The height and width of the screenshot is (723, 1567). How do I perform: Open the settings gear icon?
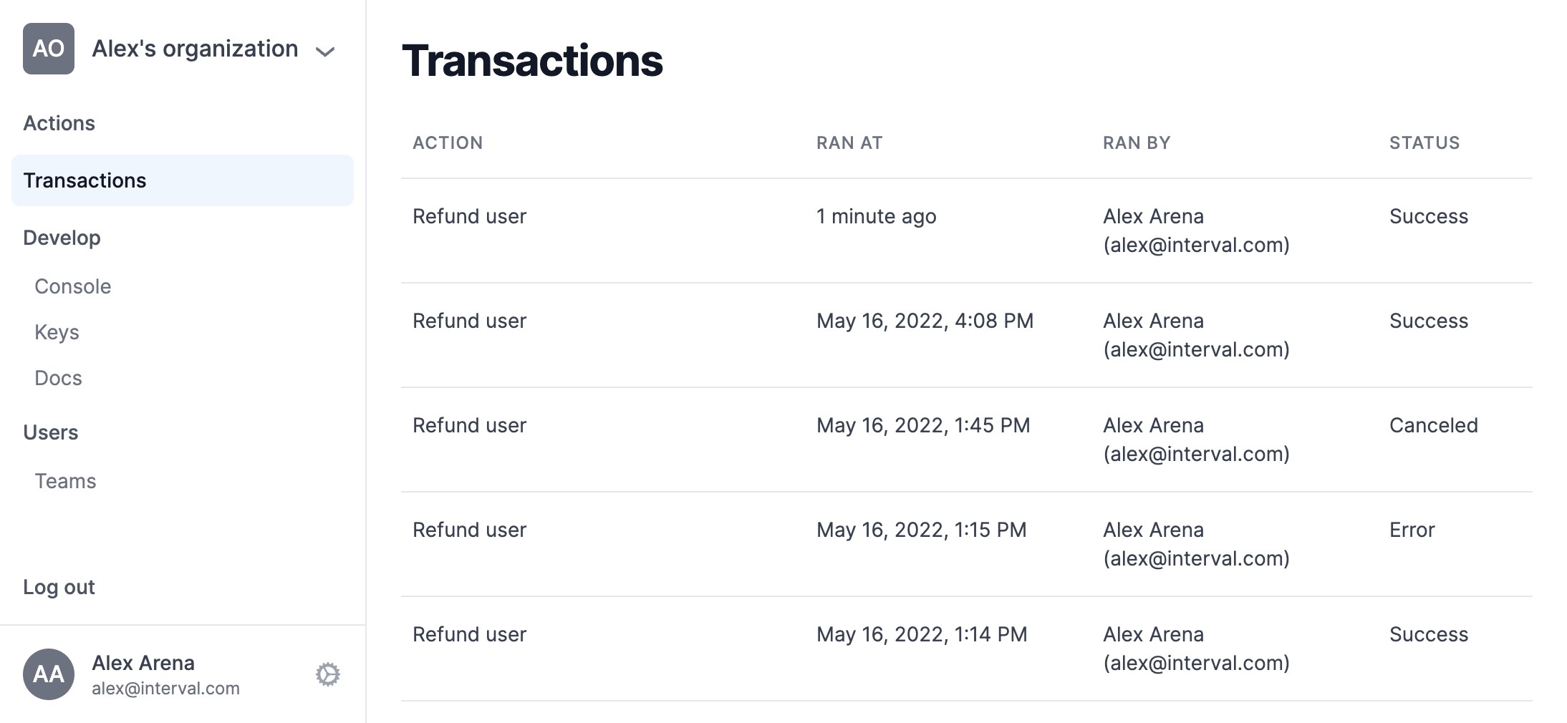[x=327, y=674]
